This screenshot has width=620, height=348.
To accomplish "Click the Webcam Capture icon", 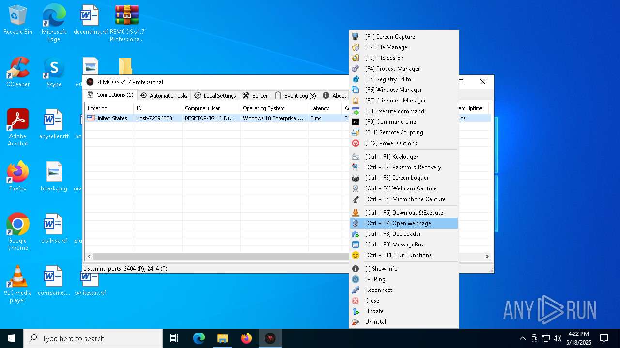I will tap(356, 188).
